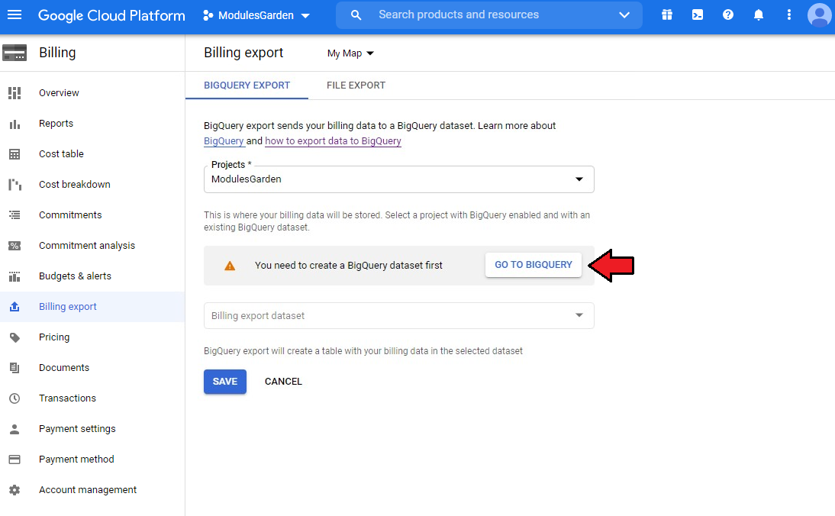Image resolution: width=835 pixels, height=516 pixels.
Task: Click the Account management gear icon
Action: pos(15,490)
